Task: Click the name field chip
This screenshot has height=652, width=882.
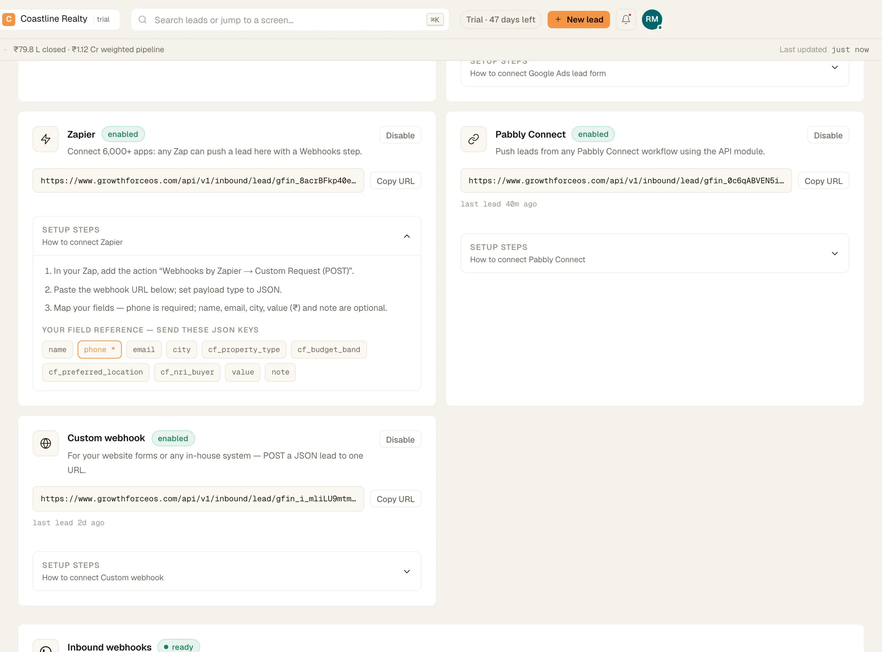Action: point(58,350)
